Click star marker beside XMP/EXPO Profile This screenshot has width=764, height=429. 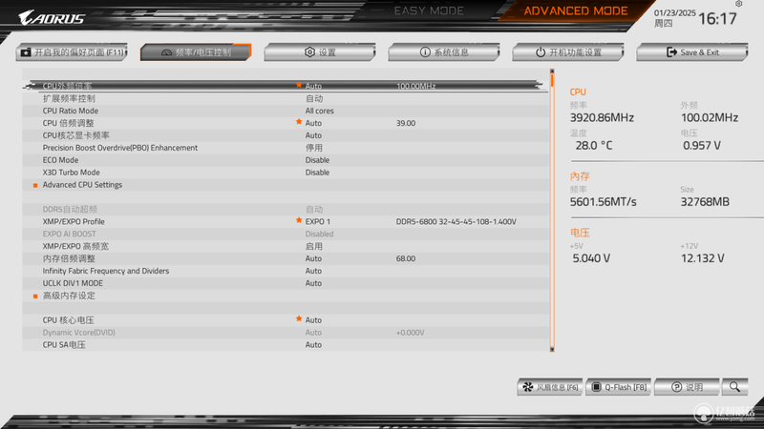(299, 220)
